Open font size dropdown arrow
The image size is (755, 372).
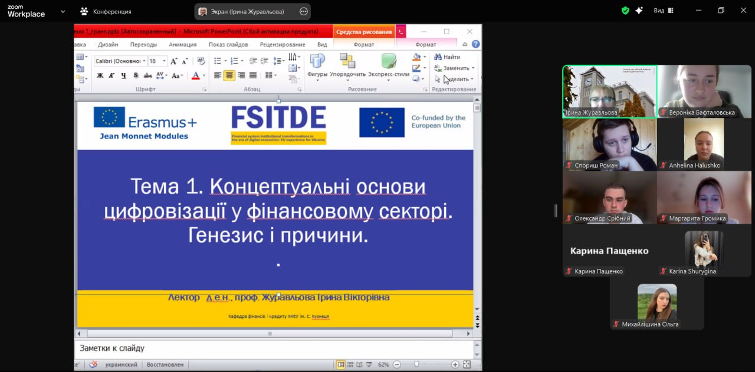tap(165, 61)
